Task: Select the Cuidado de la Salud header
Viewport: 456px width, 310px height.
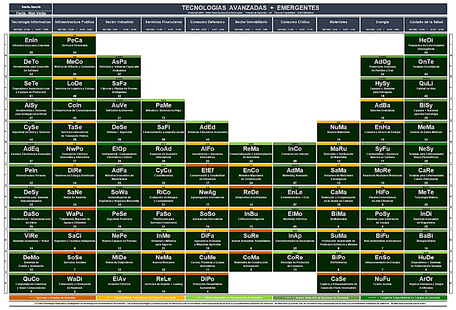Action: pos(426,24)
